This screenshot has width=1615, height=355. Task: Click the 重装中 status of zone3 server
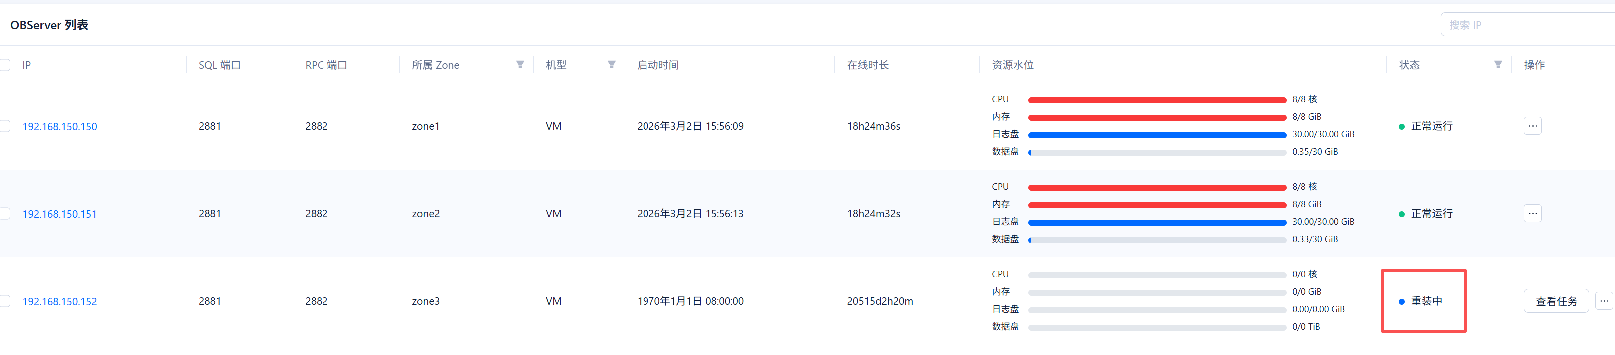point(1426,301)
